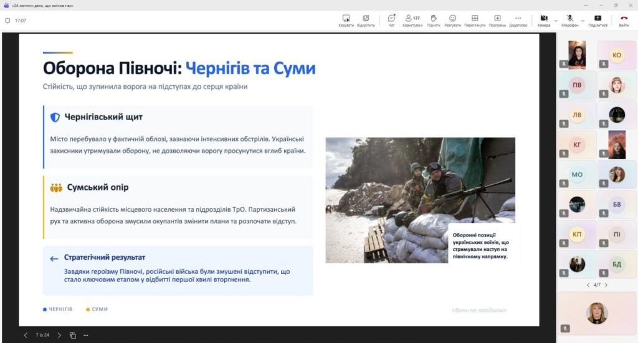This screenshot has width=638, height=343.
Task: Leave the meeting with Вийти
Action: (624, 20)
